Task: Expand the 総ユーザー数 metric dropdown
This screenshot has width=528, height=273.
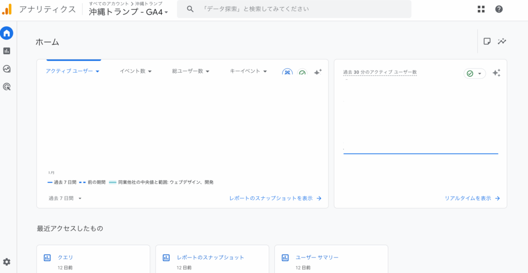Action: click(x=191, y=71)
